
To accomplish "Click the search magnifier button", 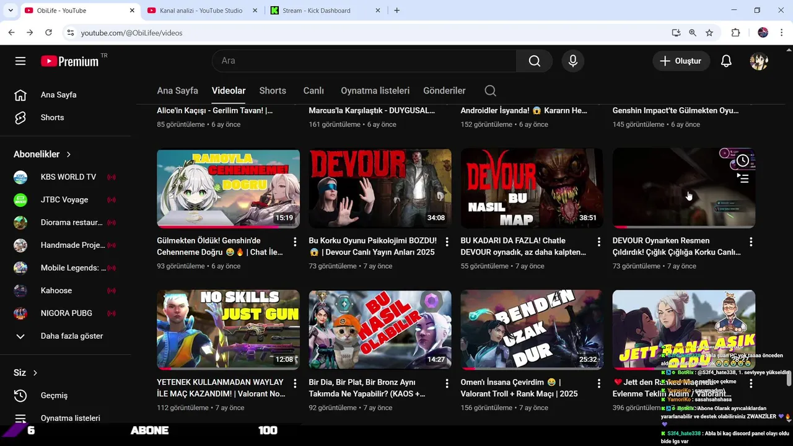I will pos(534,61).
